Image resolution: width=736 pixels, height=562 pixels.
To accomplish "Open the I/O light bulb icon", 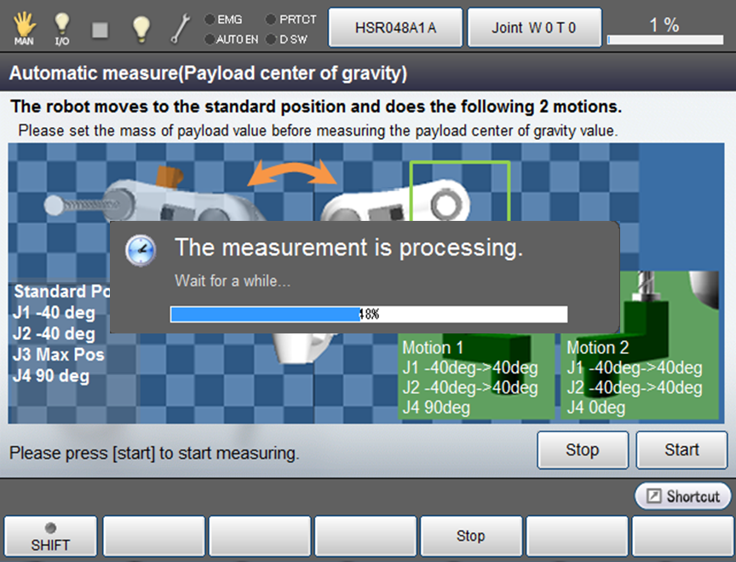I will (x=62, y=28).
